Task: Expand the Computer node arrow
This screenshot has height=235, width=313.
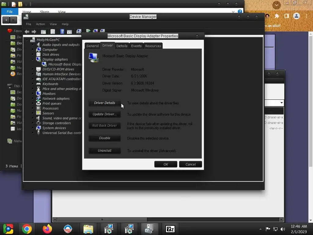Action: pyautogui.click(x=33, y=50)
